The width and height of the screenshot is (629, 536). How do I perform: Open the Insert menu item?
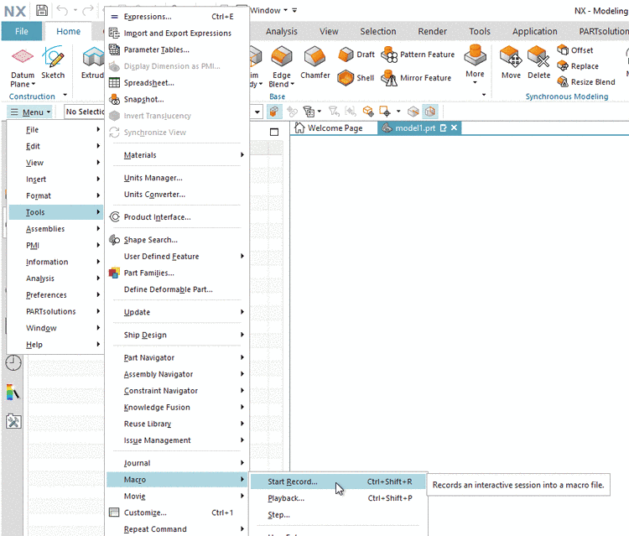pos(55,180)
